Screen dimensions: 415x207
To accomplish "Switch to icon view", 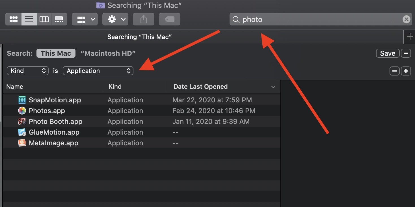I will [x=13, y=20].
